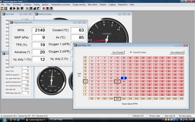Click the Save settings [s] button
The image size is (195, 122).
pos(177,52)
